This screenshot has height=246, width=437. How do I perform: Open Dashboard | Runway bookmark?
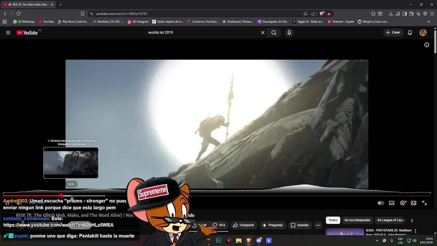(238, 22)
